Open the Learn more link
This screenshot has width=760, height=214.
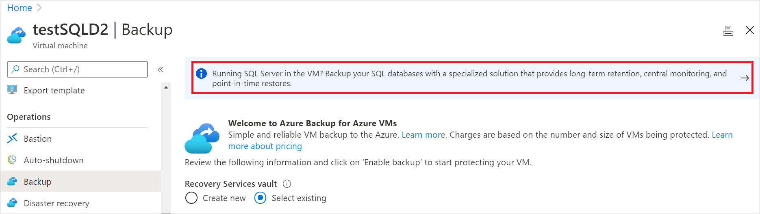pyautogui.click(x=424, y=135)
